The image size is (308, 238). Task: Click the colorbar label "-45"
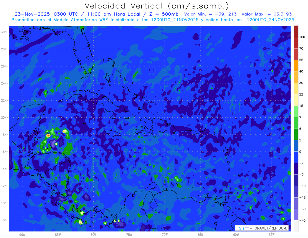pos(302,220)
